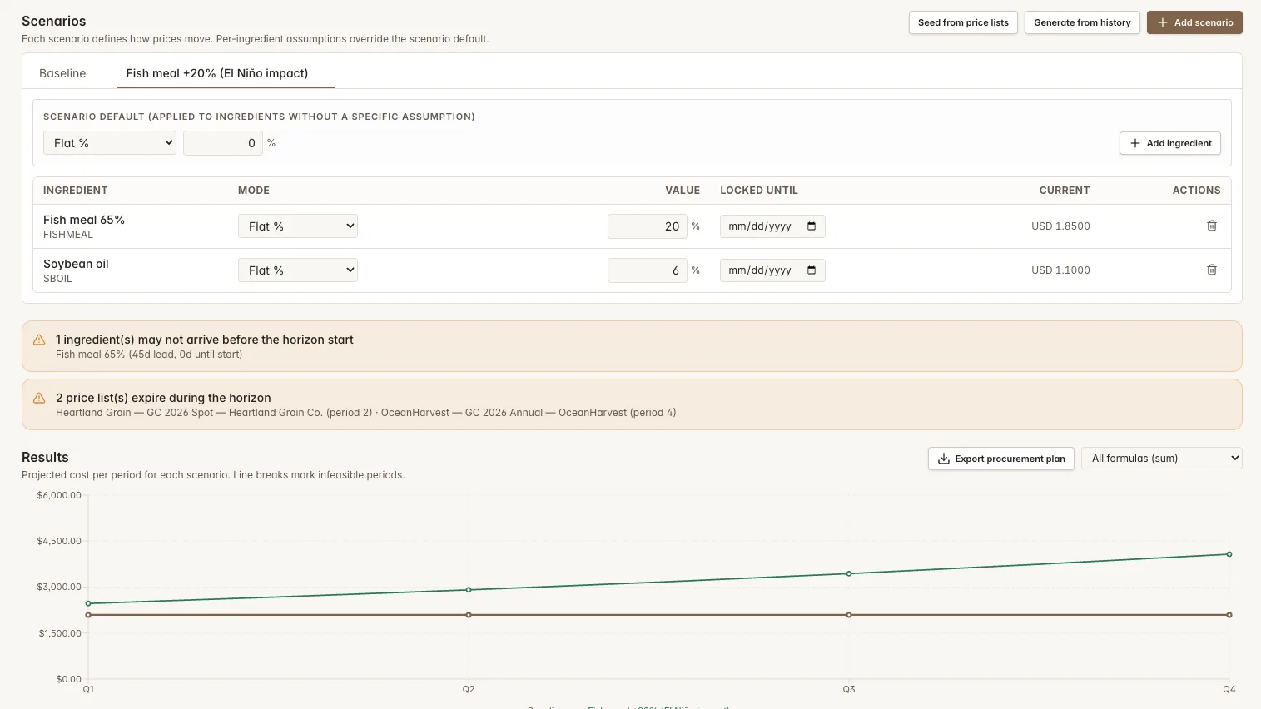Image resolution: width=1261 pixels, height=709 pixels.
Task: Click the Results heading
Action: pyautogui.click(x=45, y=457)
